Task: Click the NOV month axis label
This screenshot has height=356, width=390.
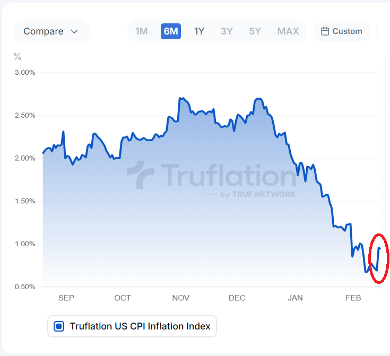Action: click(181, 298)
